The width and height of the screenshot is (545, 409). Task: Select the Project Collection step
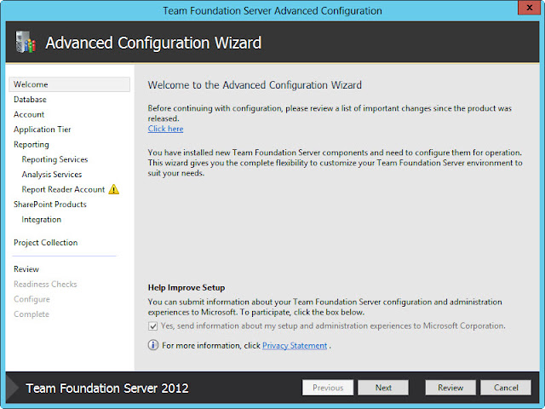tap(45, 242)
